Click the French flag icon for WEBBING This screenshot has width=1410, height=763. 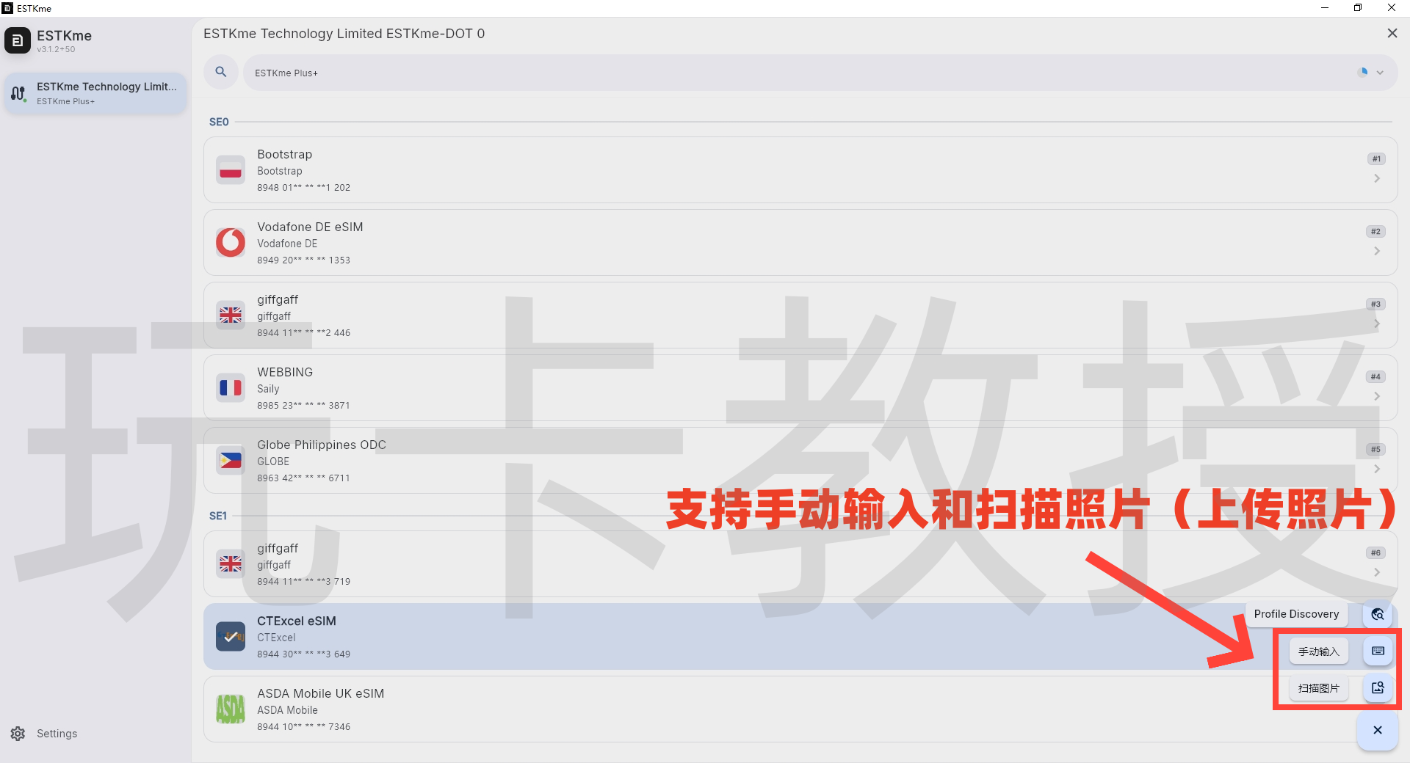click(231, 387)
